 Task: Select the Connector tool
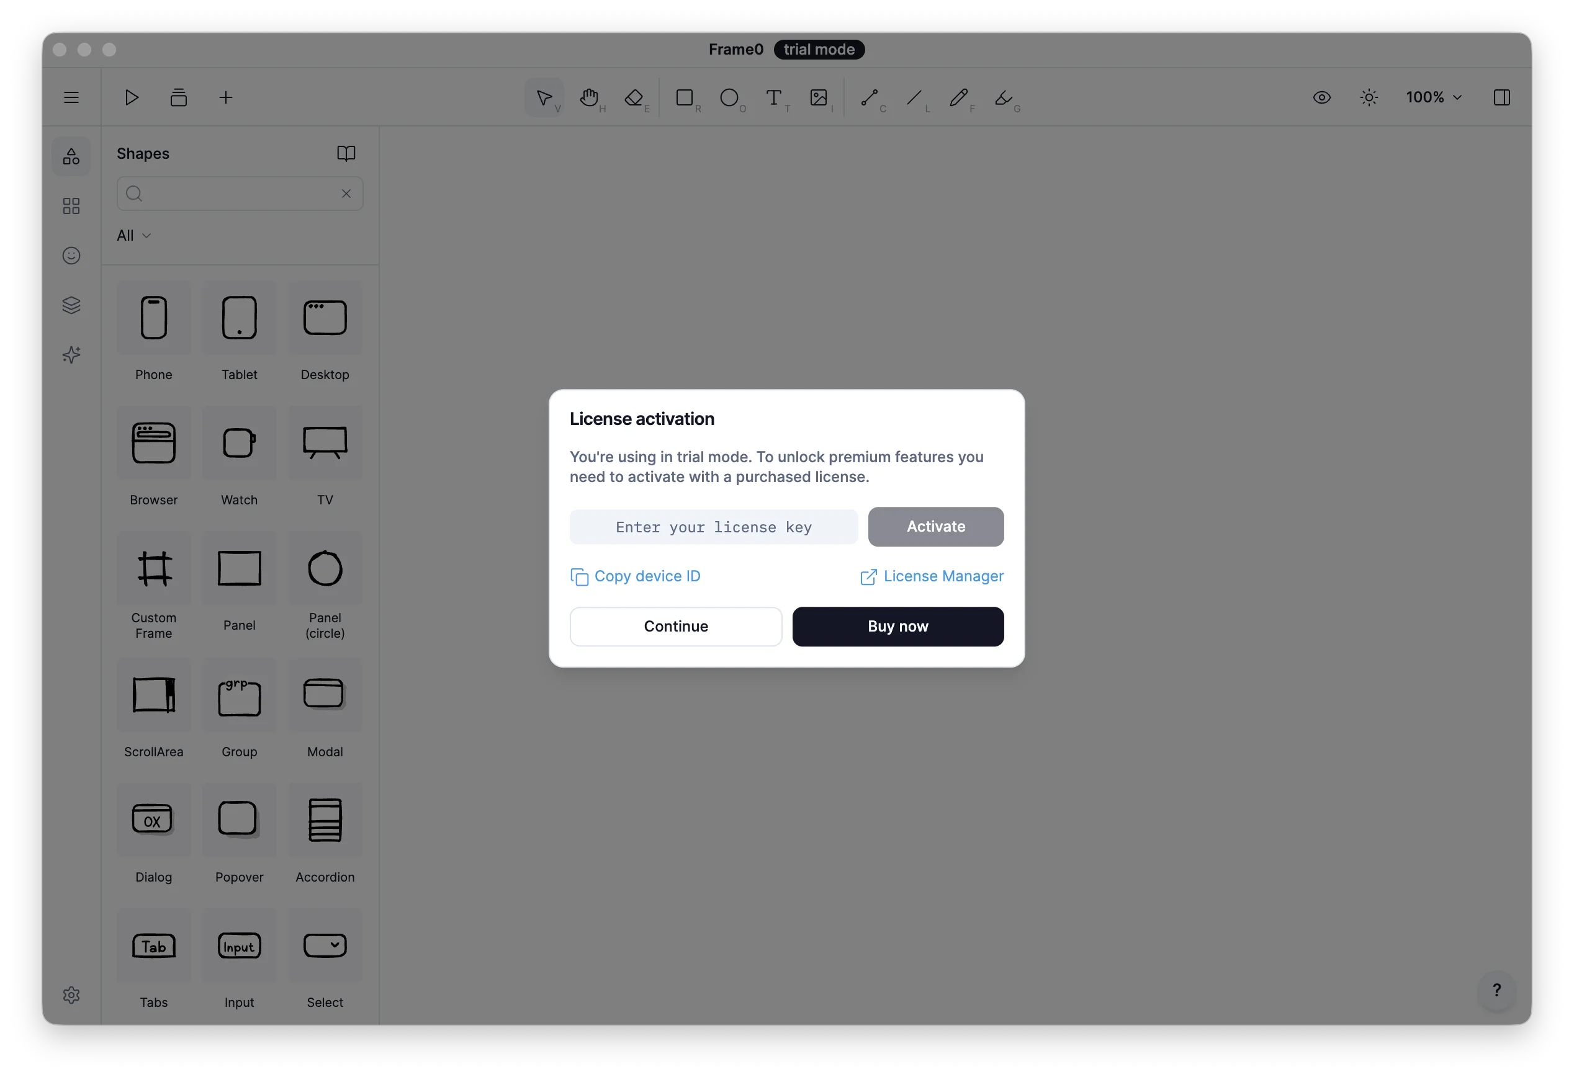click(870, 97)
